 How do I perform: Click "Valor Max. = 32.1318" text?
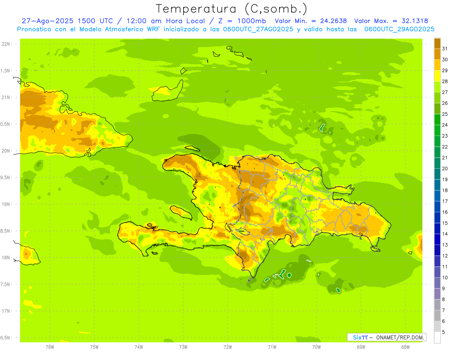click(x=391, y=21)
